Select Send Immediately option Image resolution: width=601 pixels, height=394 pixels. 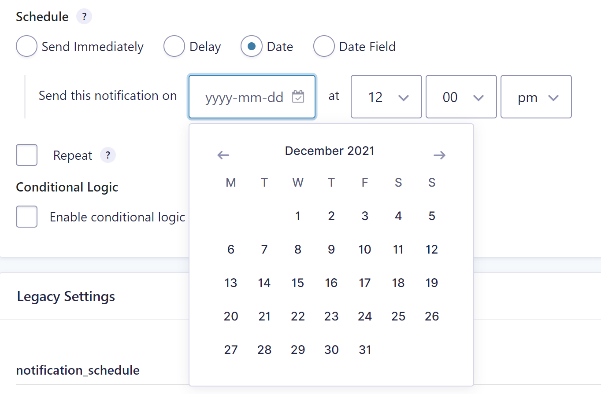point(26,46)
